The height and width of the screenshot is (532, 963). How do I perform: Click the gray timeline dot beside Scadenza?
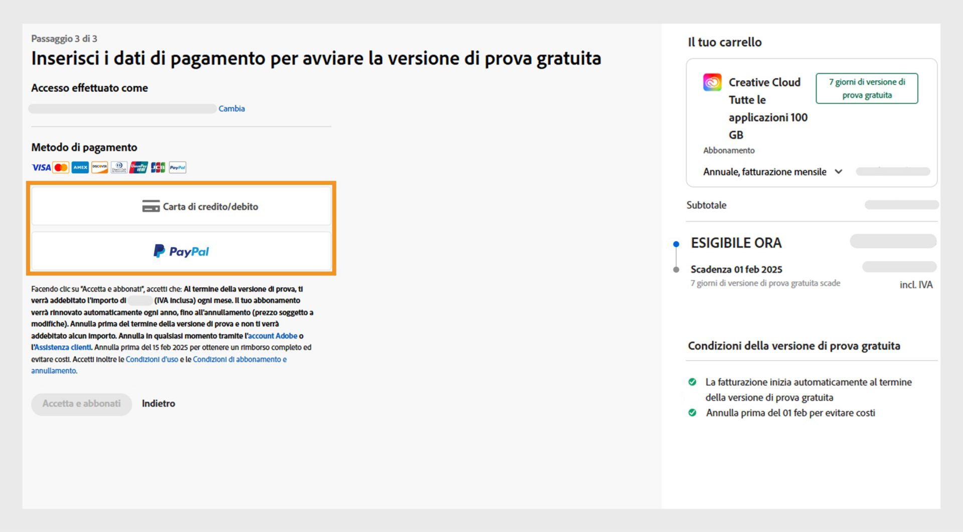click(x=676, y=270)
